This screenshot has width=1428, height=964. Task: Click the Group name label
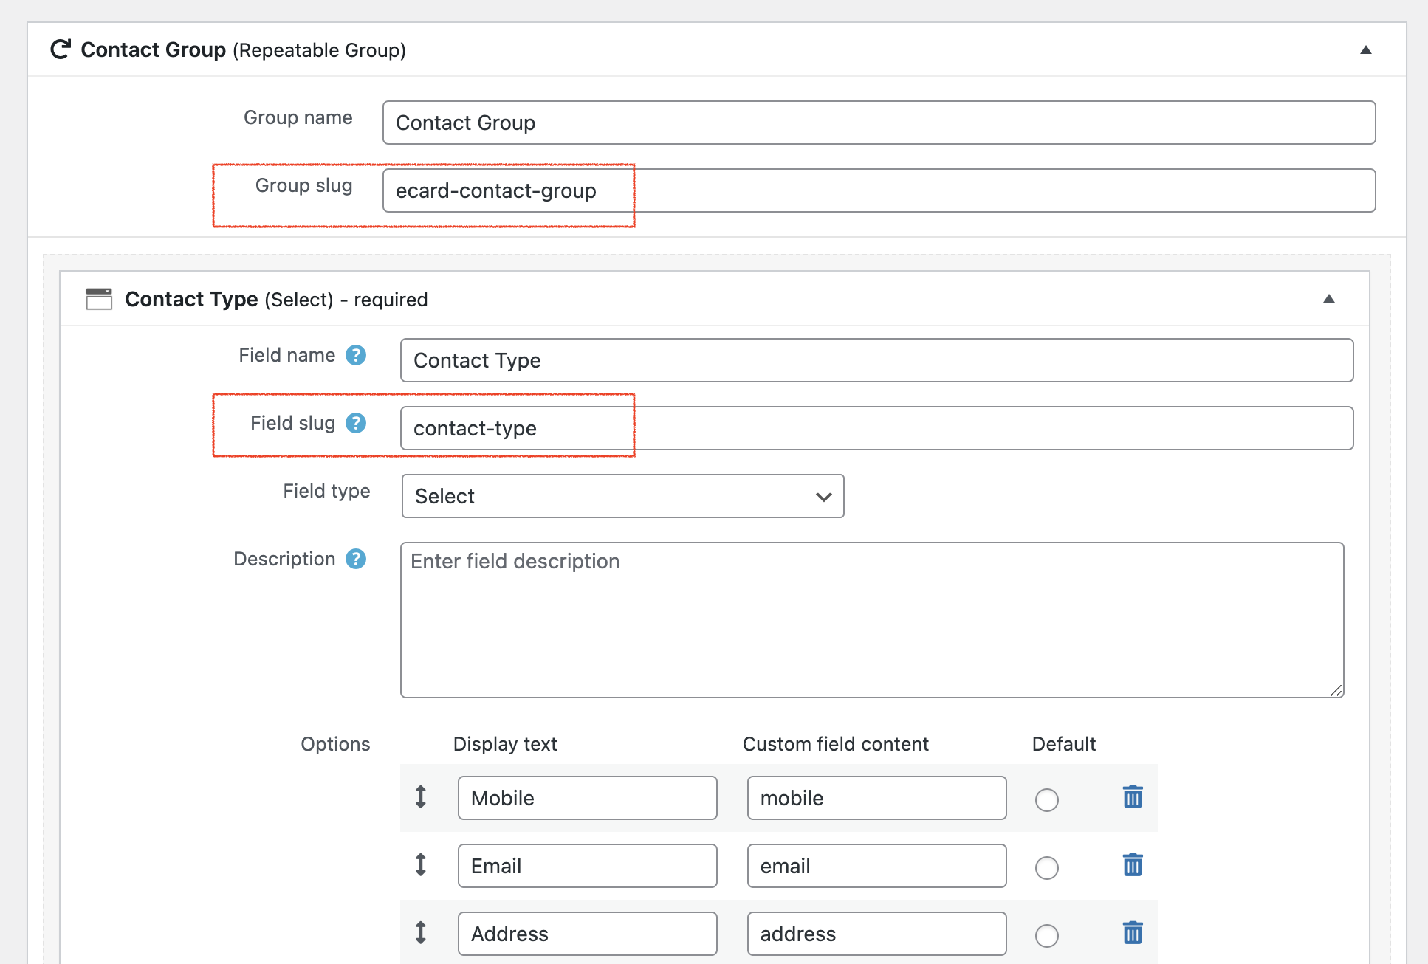point(298,117)
